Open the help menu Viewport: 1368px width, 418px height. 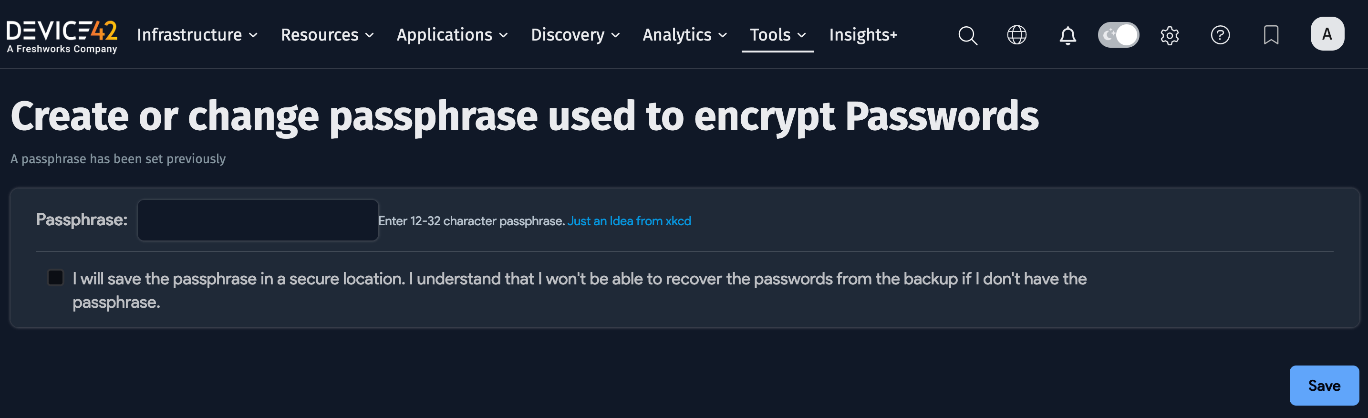coord(1220,35)
